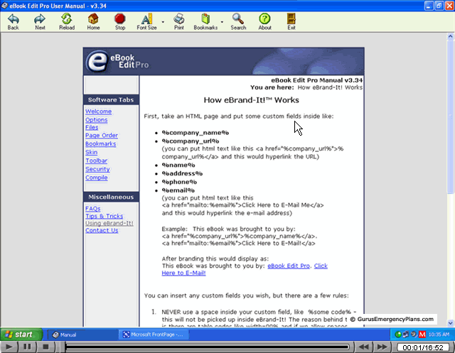The height and width of the screenshot is (353, 455).
Task: Click the 'How eBrand-It!™ Works' heading
Action: click(x=251, y=100)
